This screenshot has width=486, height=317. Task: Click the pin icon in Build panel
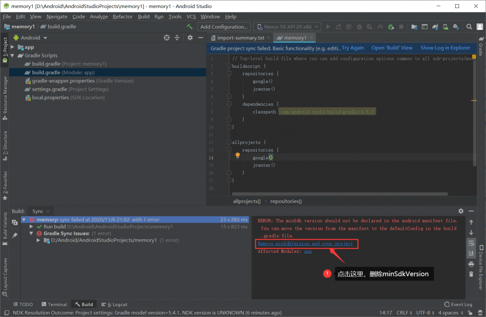coord(15,235)
